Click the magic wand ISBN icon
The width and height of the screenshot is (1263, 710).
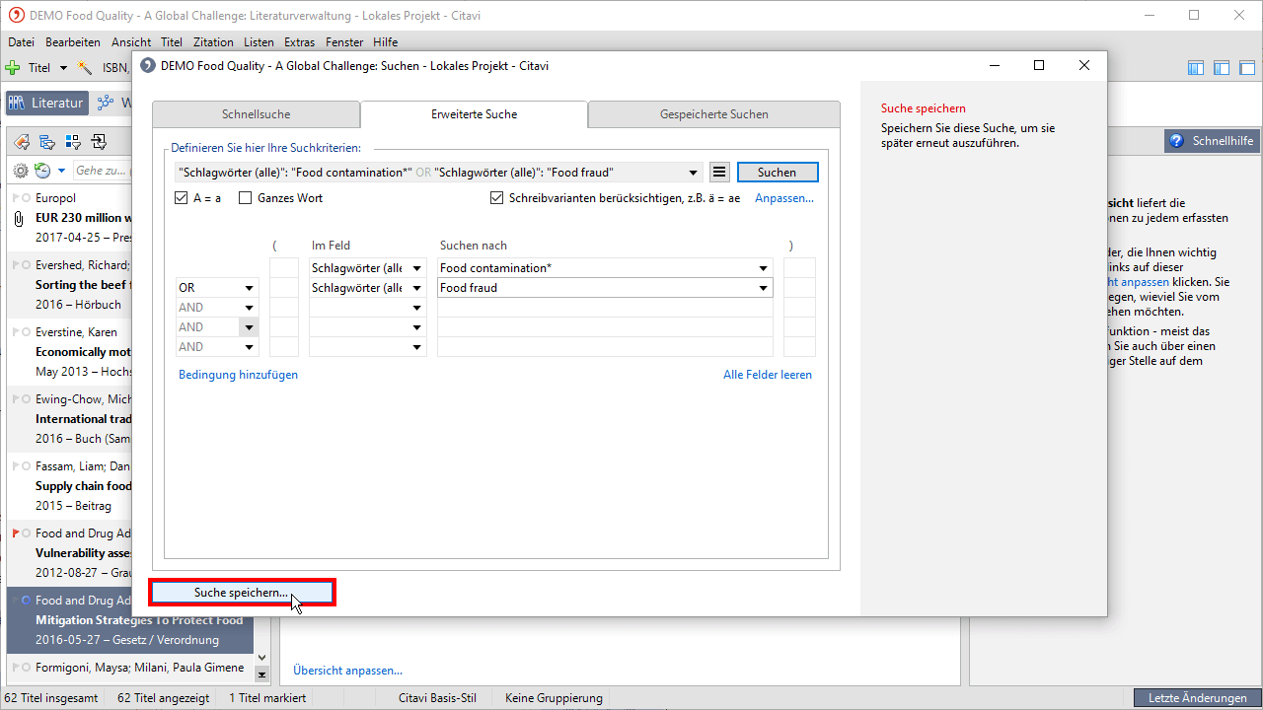[x=86, y=68]
